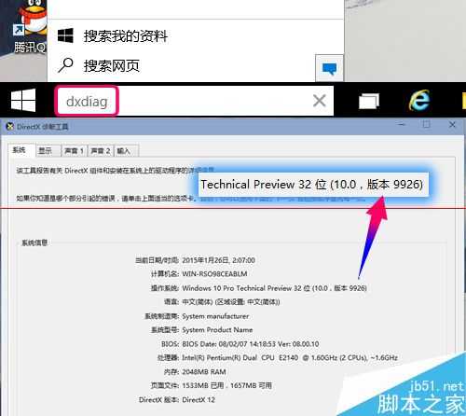The height and width of the screenshot is (416, 466).
Task: Open the Windows Start button
Action: point(23,101)
